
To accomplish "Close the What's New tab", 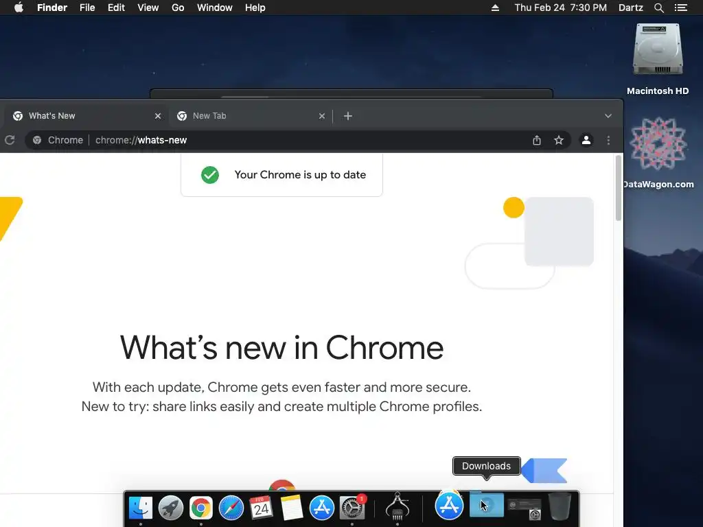I will (158, 116).
